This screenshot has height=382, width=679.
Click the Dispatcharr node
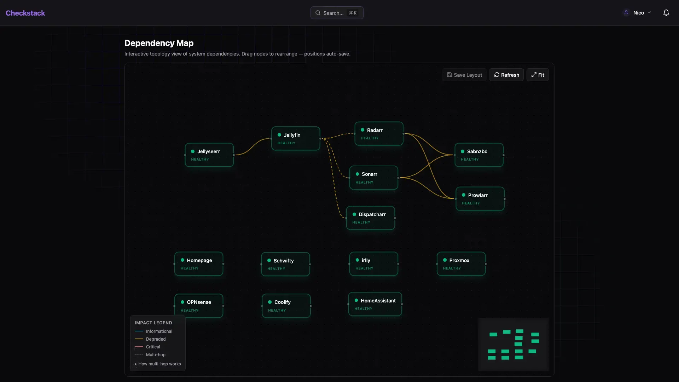370,218
